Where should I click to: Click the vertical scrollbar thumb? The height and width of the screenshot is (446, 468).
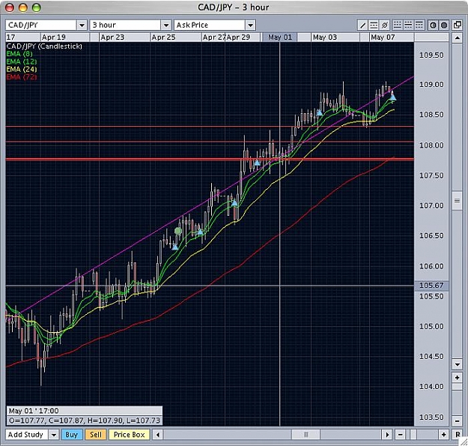(x=457, y=201)
